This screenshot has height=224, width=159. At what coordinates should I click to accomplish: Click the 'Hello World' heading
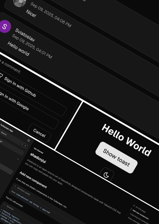click(x=127, y=140)
